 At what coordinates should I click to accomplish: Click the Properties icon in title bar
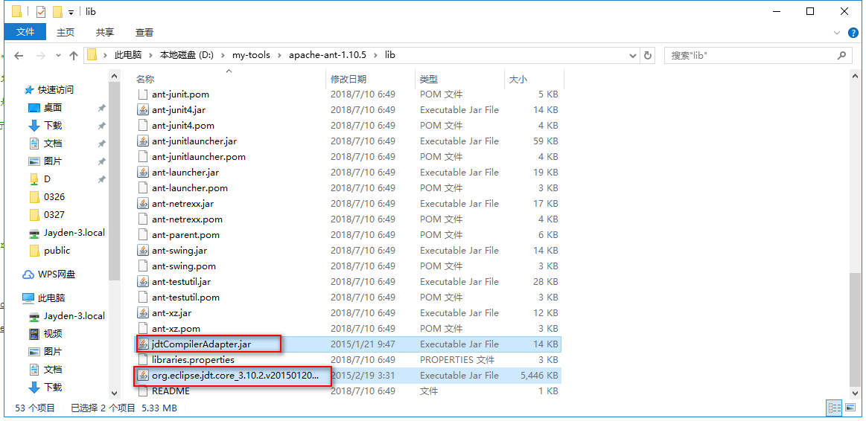pyautogui.click(x=40, y=12)
